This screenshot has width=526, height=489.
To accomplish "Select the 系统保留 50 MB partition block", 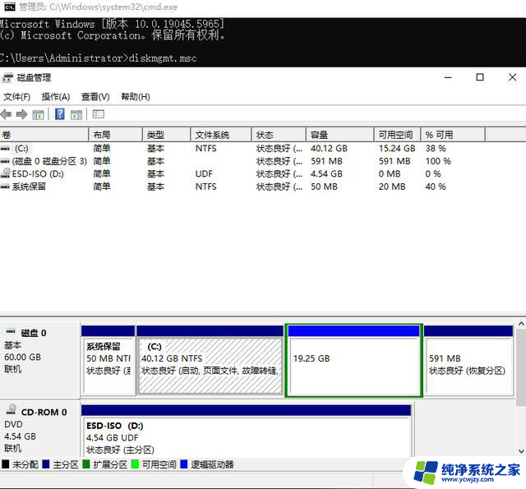I will pyautogui.click(x=108, y=361).
